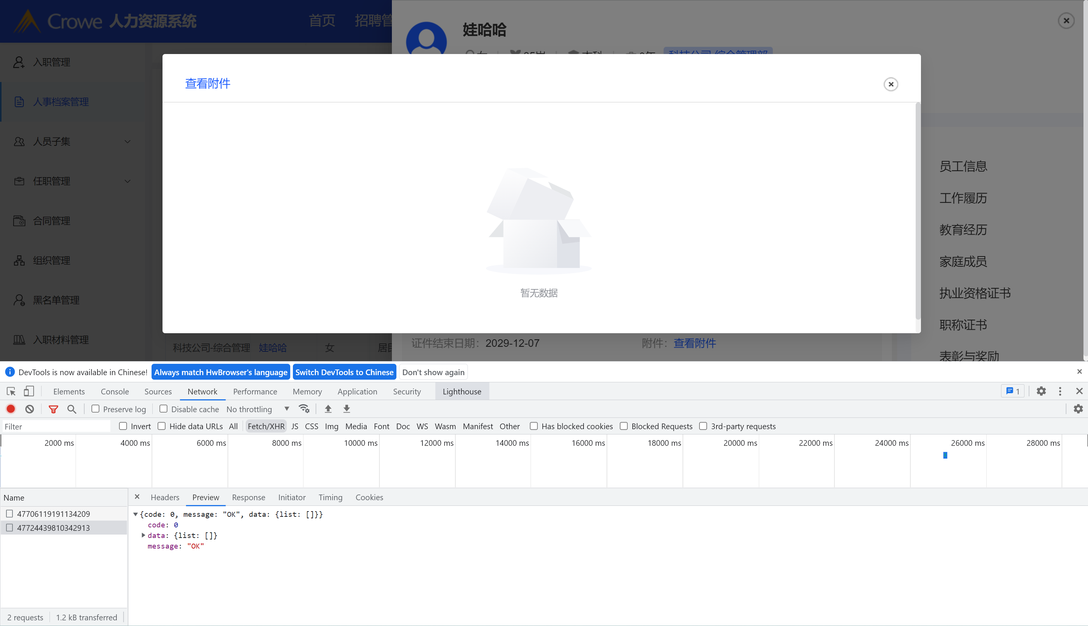The height and width of the screenshot is (626, 1088).
Task: Open DevTools settings gear icon
Action: (1041, 391)
